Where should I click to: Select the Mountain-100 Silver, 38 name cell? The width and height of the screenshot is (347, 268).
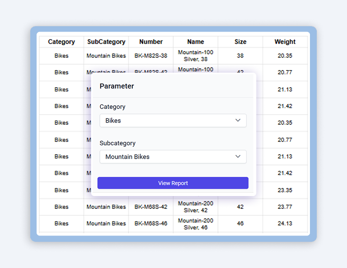pos(196,56)
